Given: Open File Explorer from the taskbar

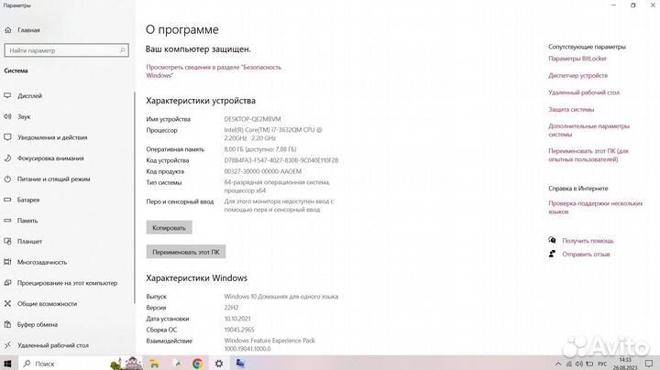Looking at the screenshot, I should [154, 364].
